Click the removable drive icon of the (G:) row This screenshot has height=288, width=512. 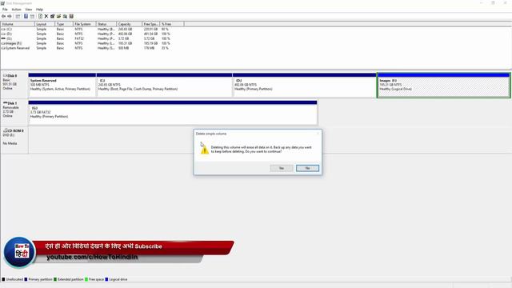coord(3,38)
